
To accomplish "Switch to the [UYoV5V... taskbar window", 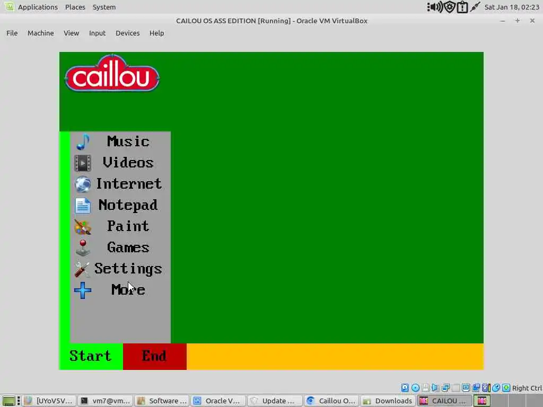I will (x=49, y=401).
